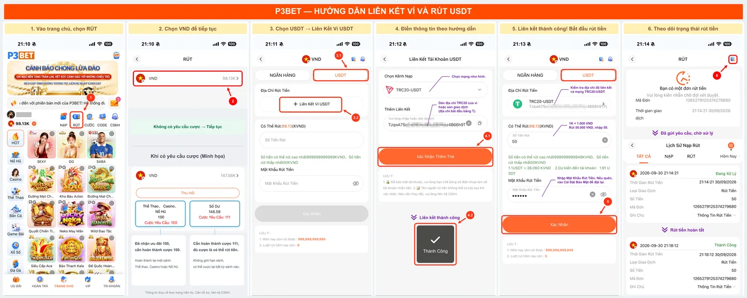This screenshot has width=747, height=298.
Task: Open the Neko May Mắn game
Action: [71, 217]
